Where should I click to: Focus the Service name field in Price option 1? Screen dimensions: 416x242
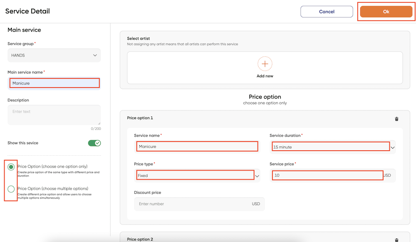(x=197, y=147)
